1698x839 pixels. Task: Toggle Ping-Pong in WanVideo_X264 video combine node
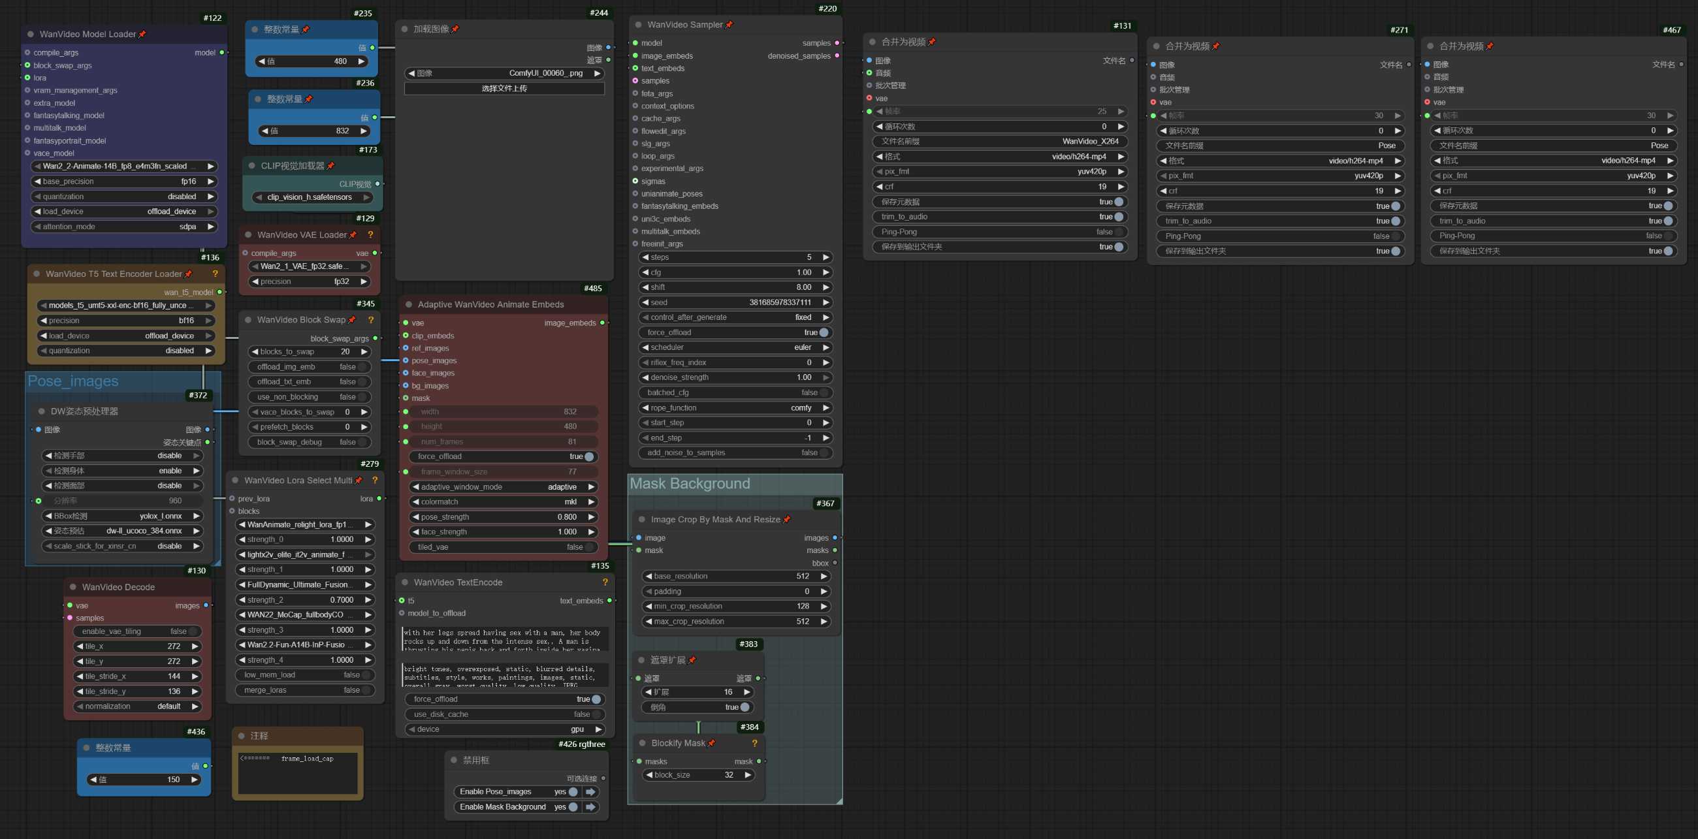coord(1118,232)
